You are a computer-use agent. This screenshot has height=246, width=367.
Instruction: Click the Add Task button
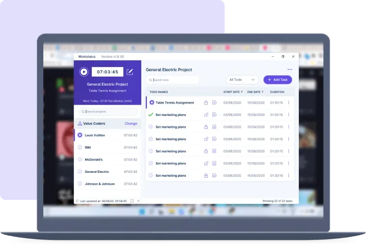coord(278,80)
